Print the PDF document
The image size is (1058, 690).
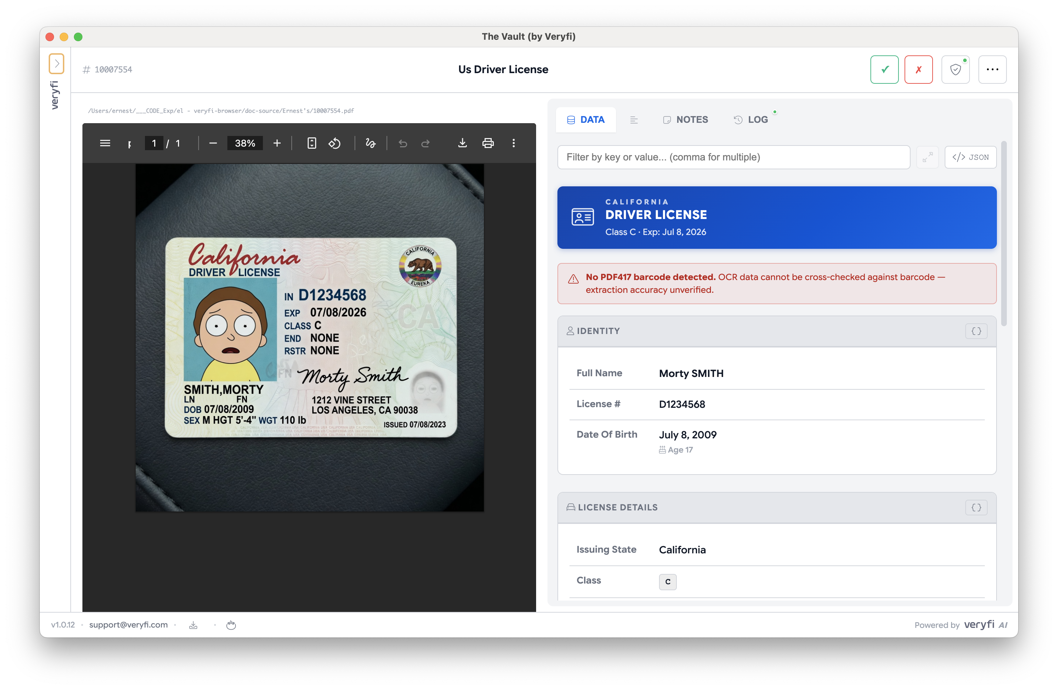[488, 143]
